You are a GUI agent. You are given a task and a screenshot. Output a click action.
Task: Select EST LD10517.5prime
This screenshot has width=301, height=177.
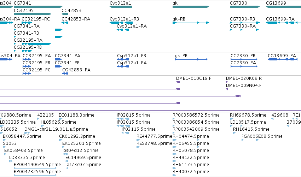pos(236,126)
